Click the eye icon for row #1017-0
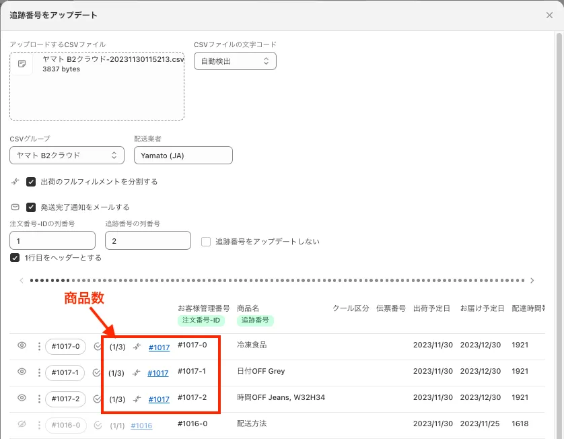The width and height of the screenshot is (564, 439). click(x=22, y=346)
